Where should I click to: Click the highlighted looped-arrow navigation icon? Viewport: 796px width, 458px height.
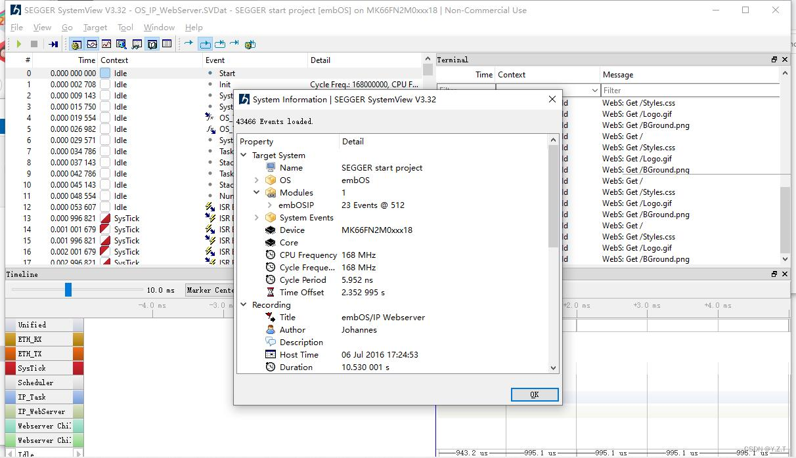[x=205, y=44]
